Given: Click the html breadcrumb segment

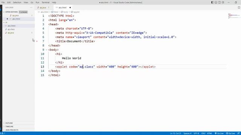Looking at the screenshot, I should click(56, 12).
